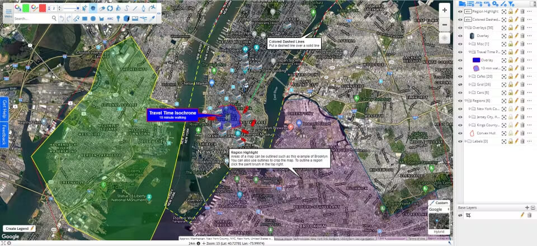Collapse the Overlays [56] folder
537x246 pixels.
[x=466, y=27]
